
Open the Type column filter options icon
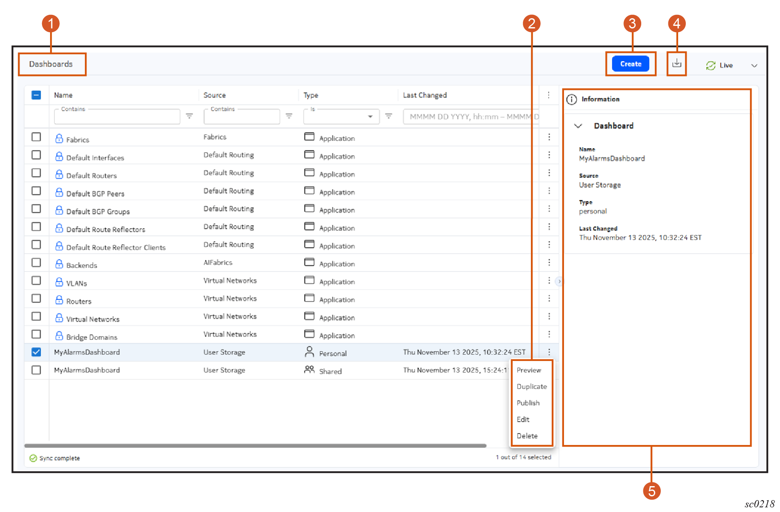pyautogui.click(x=388, y=116)
